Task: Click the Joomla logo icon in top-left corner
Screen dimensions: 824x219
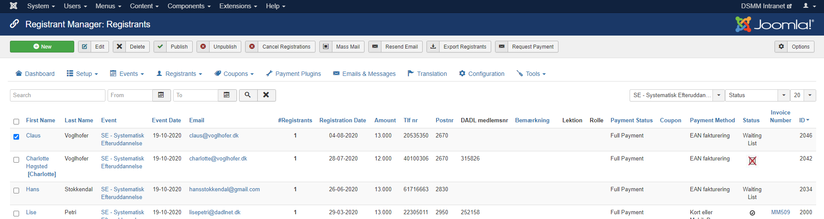Action: click(13, 6)
